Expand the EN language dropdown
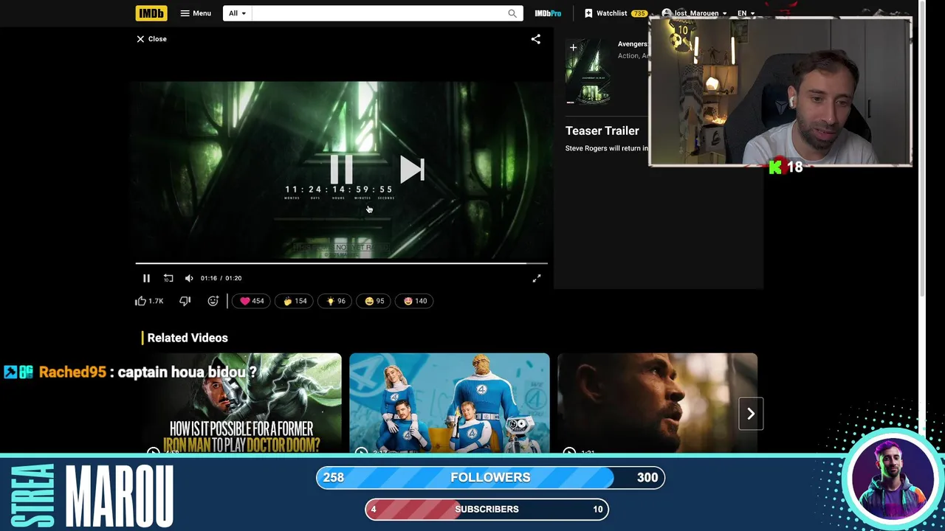 [x=746, y=13]
